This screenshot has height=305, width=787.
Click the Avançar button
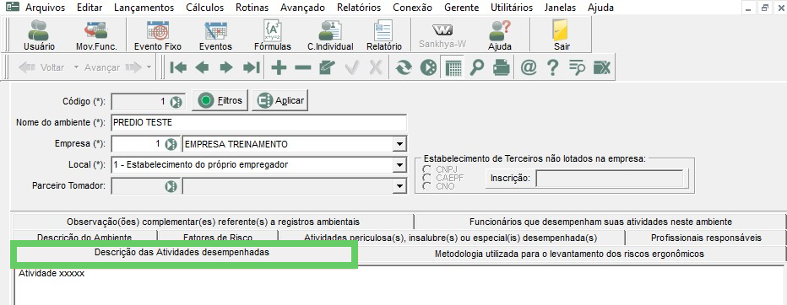click(x=112, y=67)
